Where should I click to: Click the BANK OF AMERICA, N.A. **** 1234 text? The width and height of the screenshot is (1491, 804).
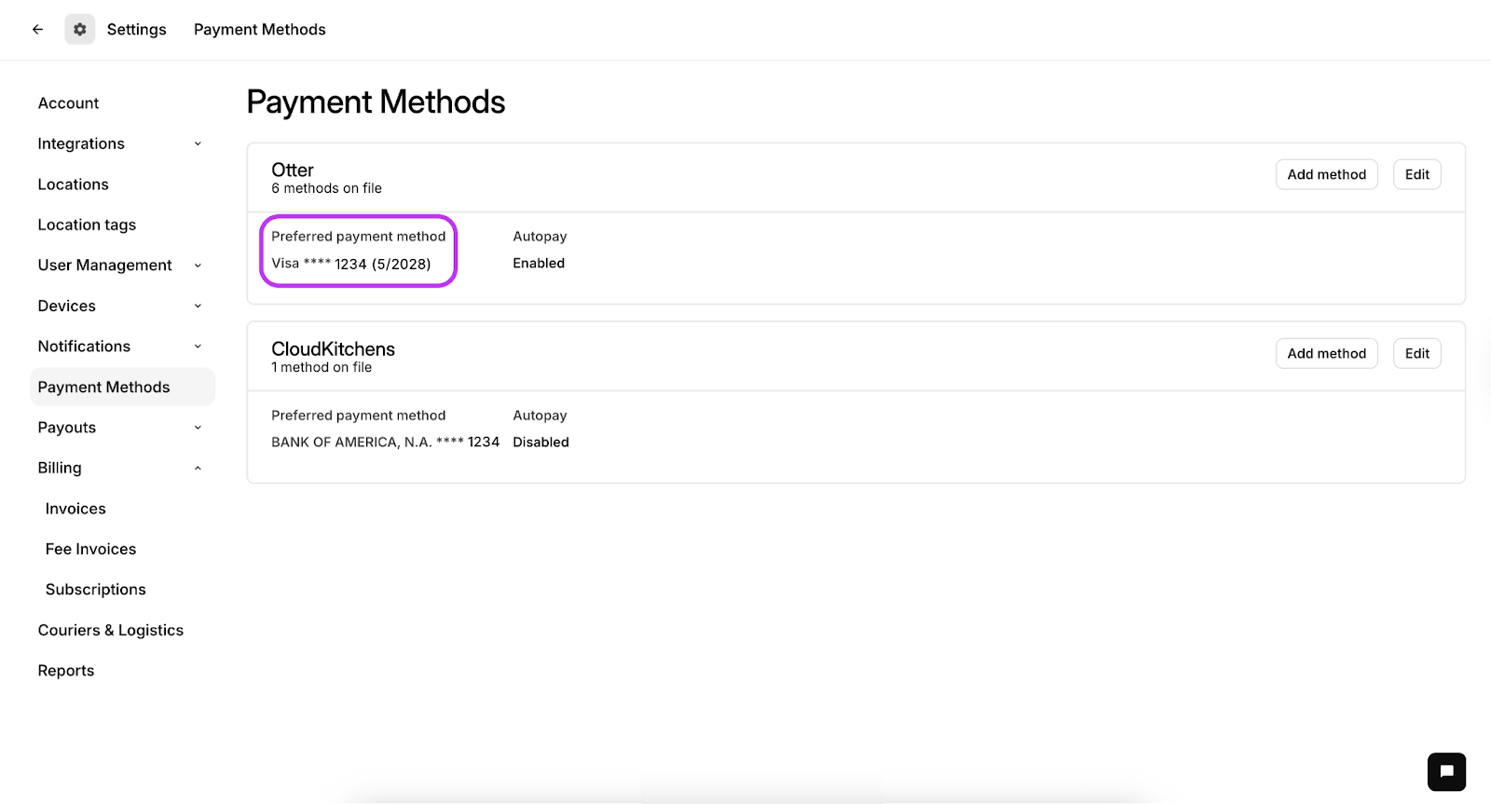click(x=386, y=443)
